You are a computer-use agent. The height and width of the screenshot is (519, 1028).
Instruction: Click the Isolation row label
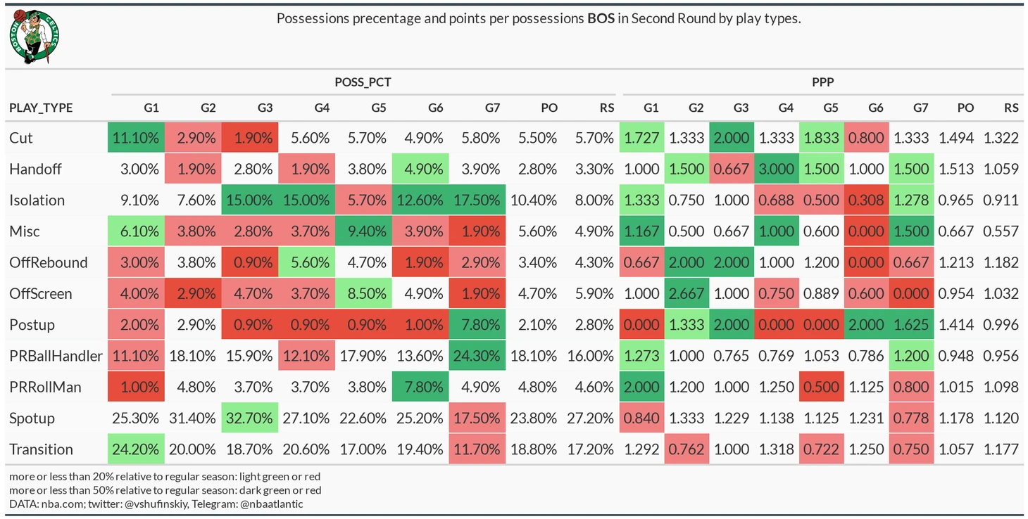pyautogui.click(x=37, y=200)
